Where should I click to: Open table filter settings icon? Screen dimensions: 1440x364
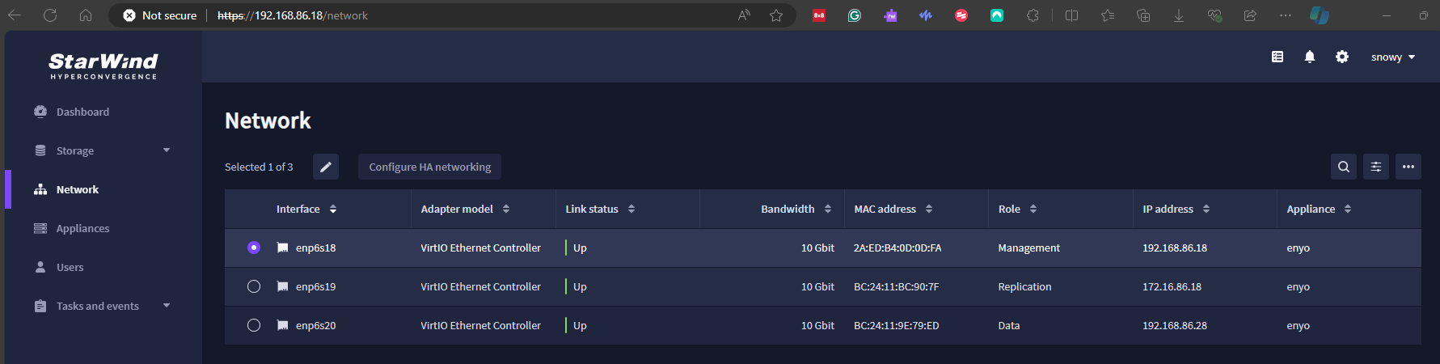pos(1376,167)
